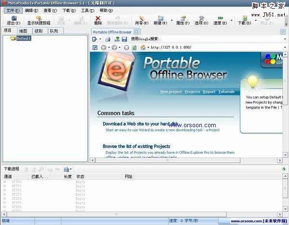This screenshot has height=225, width=289.
Task: Expand the 速度 (Speed) dropdown arrow
Action: coord(232,20)
